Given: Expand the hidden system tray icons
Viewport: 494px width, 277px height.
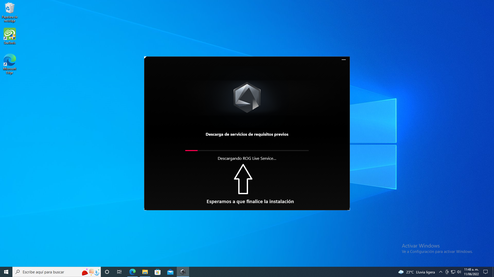Looking at the screenshot, I should click(x=441, y=272).
